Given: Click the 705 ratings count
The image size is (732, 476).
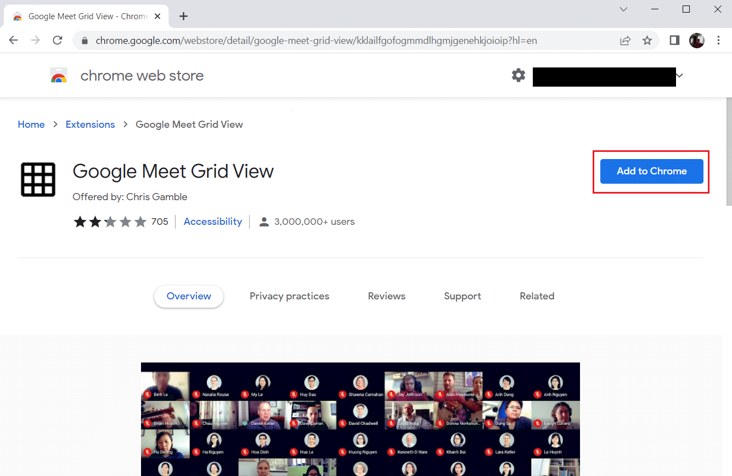Looking at the screenshot, I should click(x=160, y=222).
